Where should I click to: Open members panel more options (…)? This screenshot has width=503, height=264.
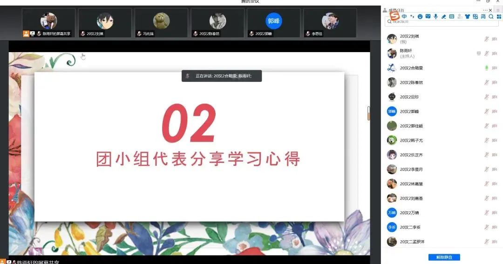tap(485, 10)
